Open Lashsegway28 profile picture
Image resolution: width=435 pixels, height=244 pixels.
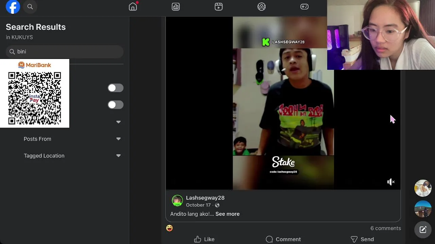177,201
